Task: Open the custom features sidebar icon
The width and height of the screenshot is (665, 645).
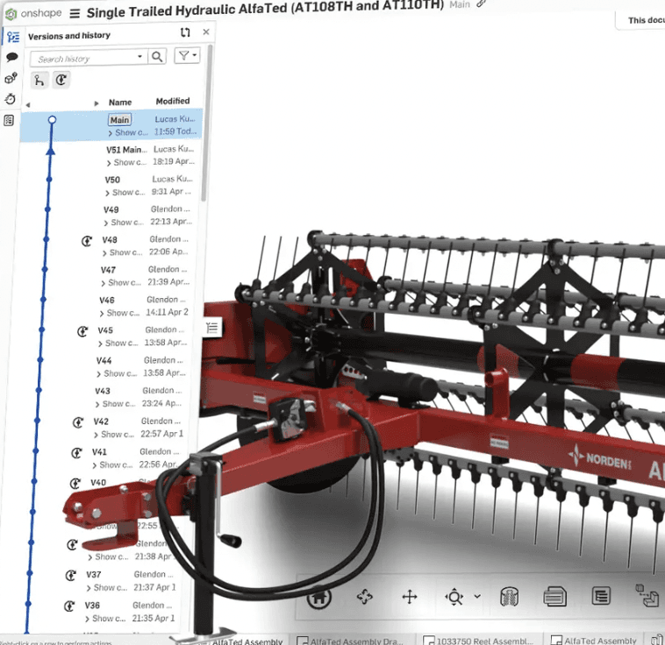Action: click(11, 78)
